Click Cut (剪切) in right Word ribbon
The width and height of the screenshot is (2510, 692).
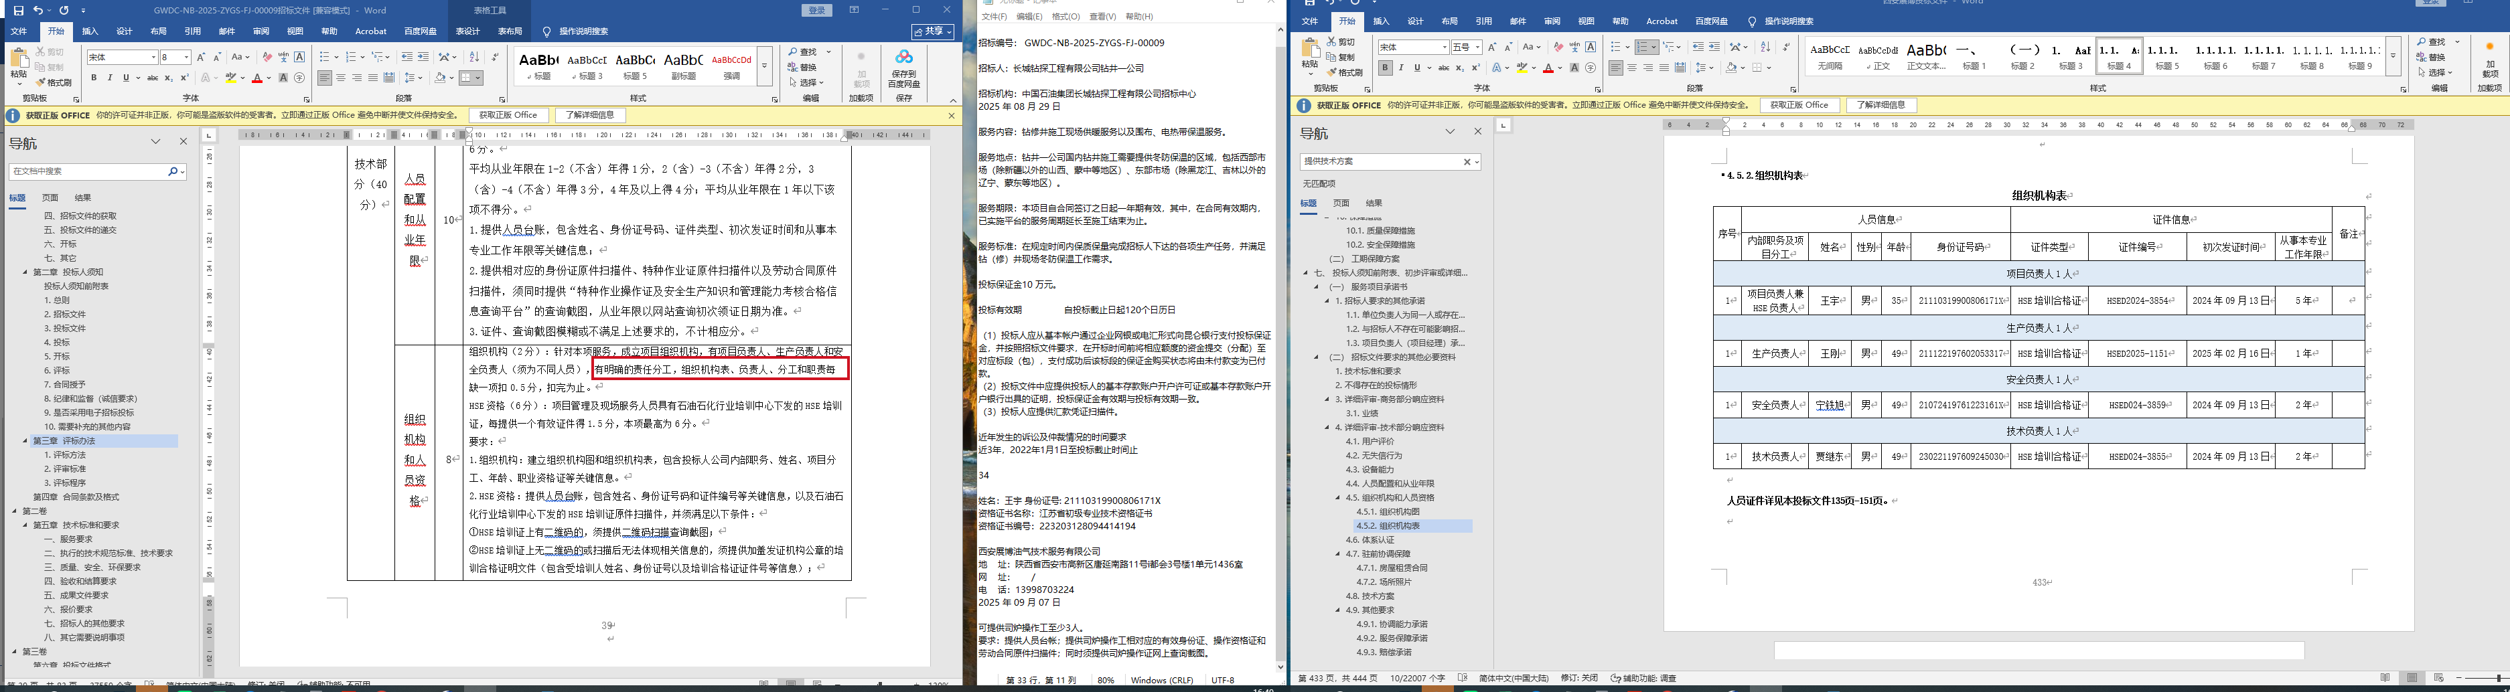(1340, 43)
